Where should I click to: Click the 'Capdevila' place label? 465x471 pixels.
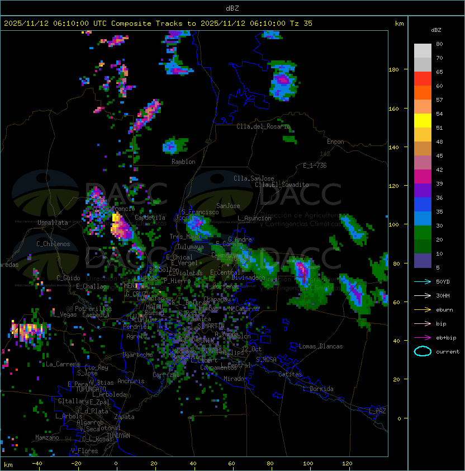(x=150, y=218)
